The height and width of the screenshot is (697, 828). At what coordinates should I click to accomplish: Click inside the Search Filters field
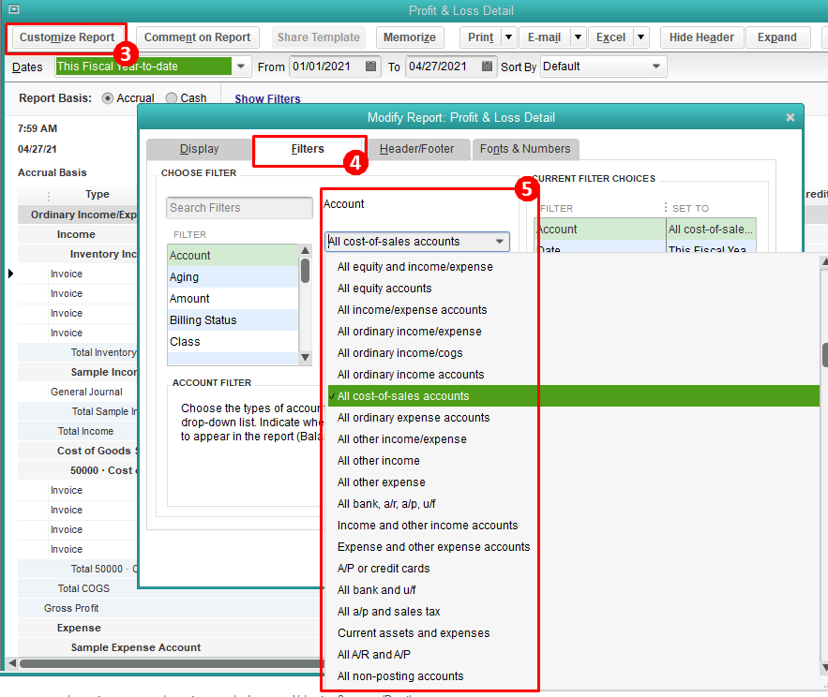(x=239, y=208)
